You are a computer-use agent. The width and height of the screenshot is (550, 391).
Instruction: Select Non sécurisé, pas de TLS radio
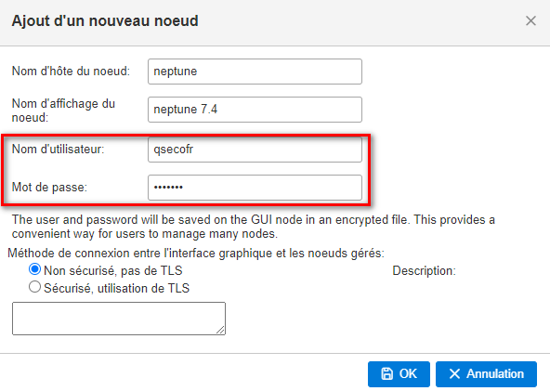pos(34,269)
